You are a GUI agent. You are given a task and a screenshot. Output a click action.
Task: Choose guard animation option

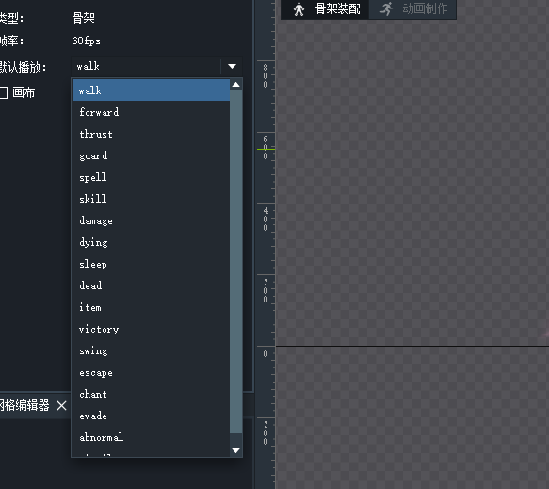point(151,155)
